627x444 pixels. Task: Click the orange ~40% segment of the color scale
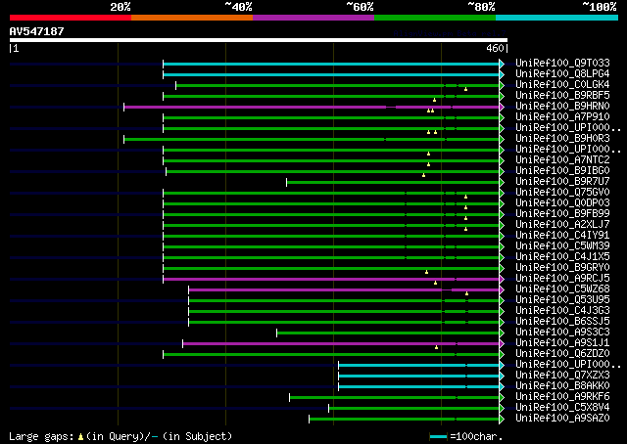(192, 18)
